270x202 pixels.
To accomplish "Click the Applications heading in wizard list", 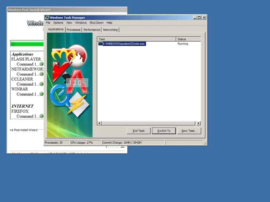I will pos(22,54).
